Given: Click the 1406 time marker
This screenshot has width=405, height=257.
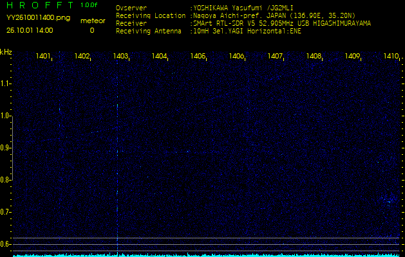Looking at the screenshot, I should pyautogui.click(x=236, y=56).
